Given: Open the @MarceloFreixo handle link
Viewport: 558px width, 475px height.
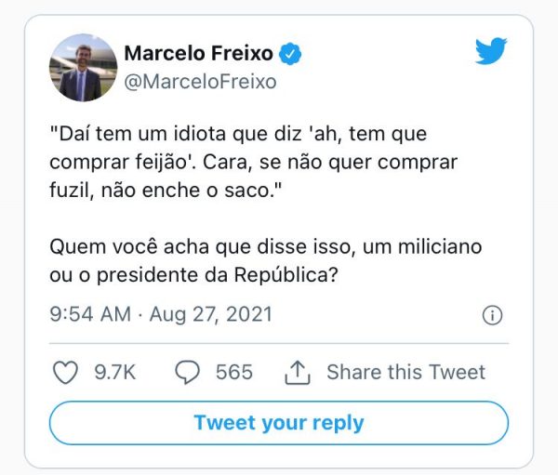Looking at the screenshot, I should pyautogui.click(x=200, y=82).
